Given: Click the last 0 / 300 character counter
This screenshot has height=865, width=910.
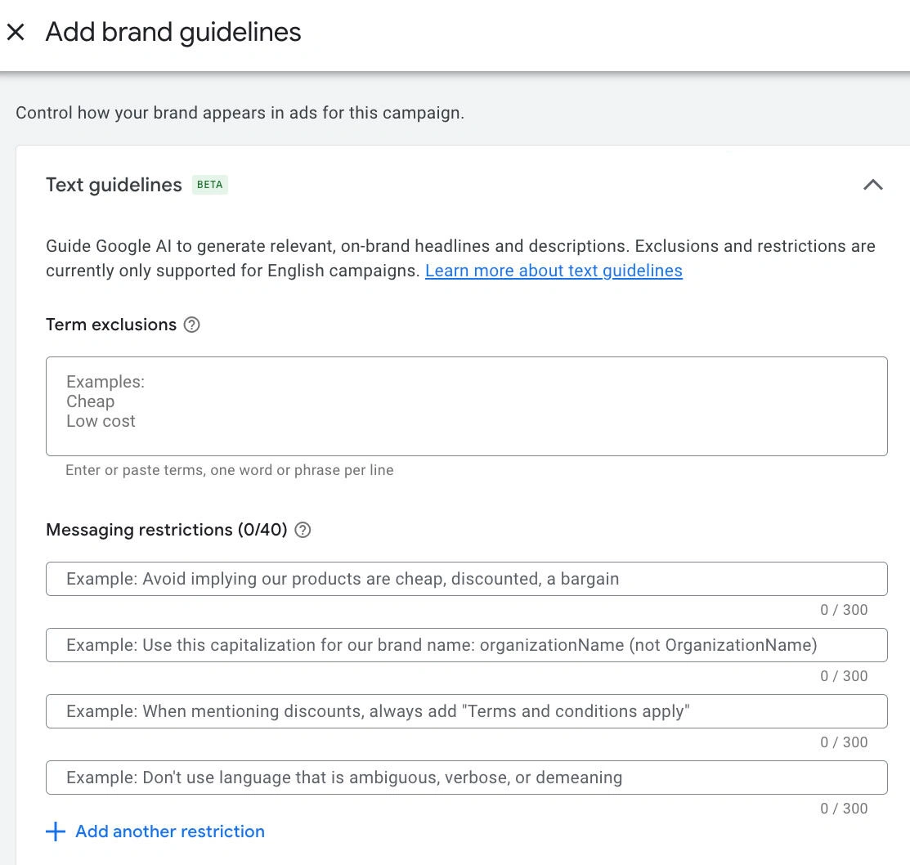Looking at the screenshot, I should coord(844,809).
